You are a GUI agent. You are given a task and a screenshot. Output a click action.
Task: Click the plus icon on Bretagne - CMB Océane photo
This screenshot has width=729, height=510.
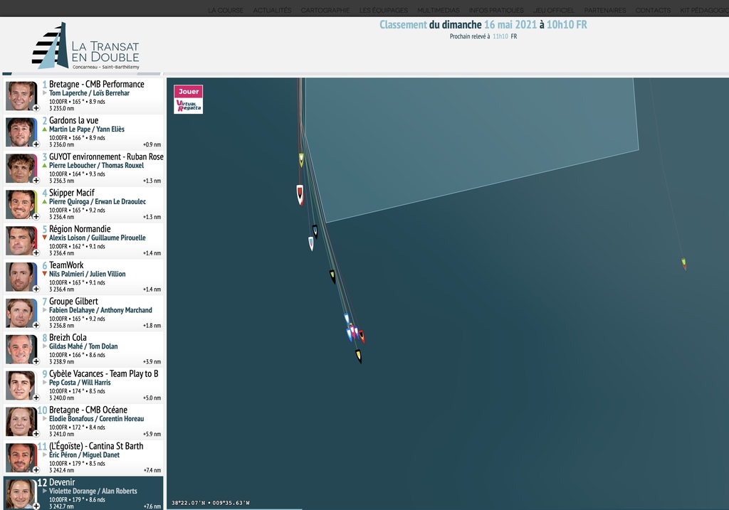pos(36,433)
